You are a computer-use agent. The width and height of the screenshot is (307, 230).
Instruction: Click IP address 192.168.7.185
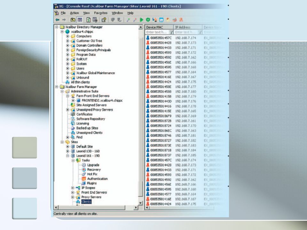click(x=185, y=155)
